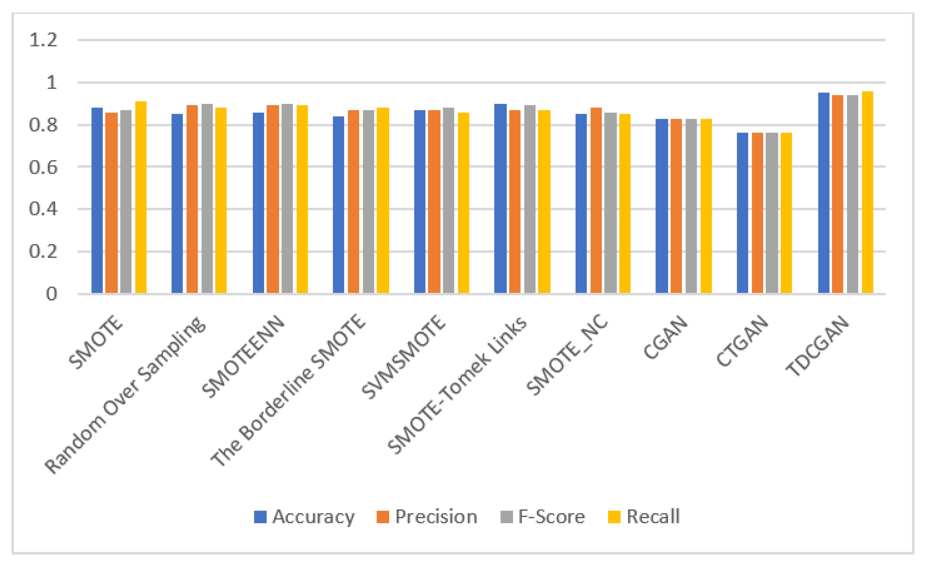Screen dimensions: 926x562
Task: Click the SMOTE-Tomek Links blue Accuracy bar
Action: point(500,199)
